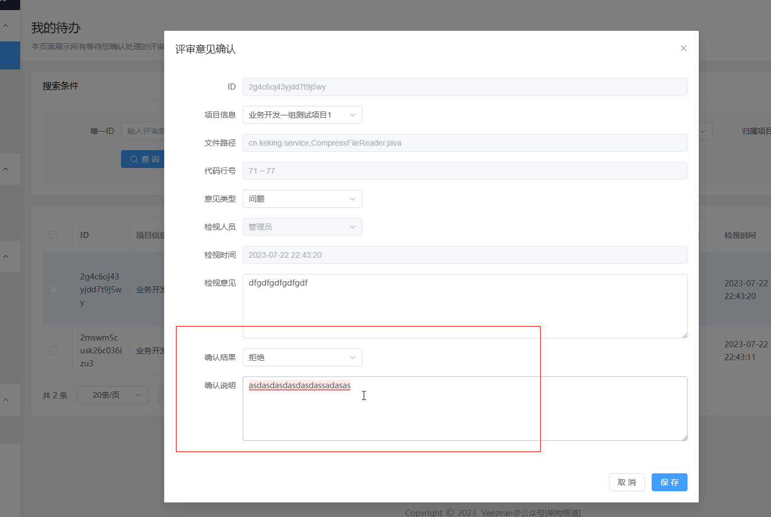This screenshot has width=771, height=517.
Task: Collapse the second sidebar menu chevron
Action: pyautogui.click(x=6, y=169)
